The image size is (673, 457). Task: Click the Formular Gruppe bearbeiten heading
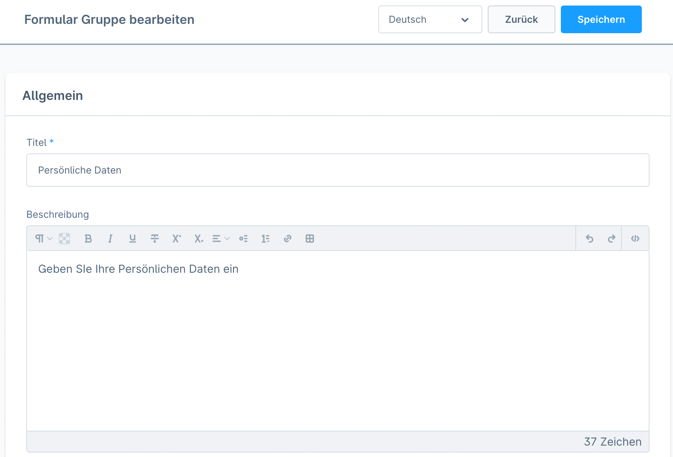pyautogui.click(x=109, y=20)
